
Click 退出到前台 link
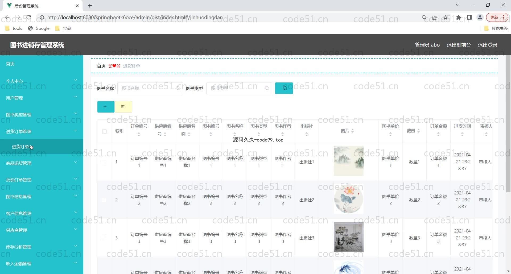pos(459,45)
